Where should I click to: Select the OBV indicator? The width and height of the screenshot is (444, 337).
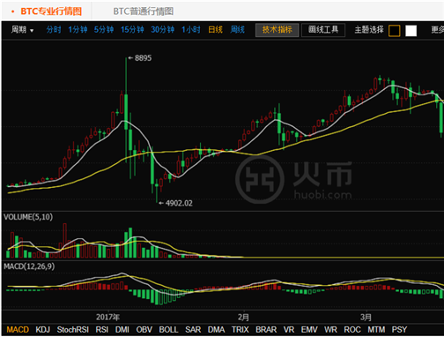(144, 330)
